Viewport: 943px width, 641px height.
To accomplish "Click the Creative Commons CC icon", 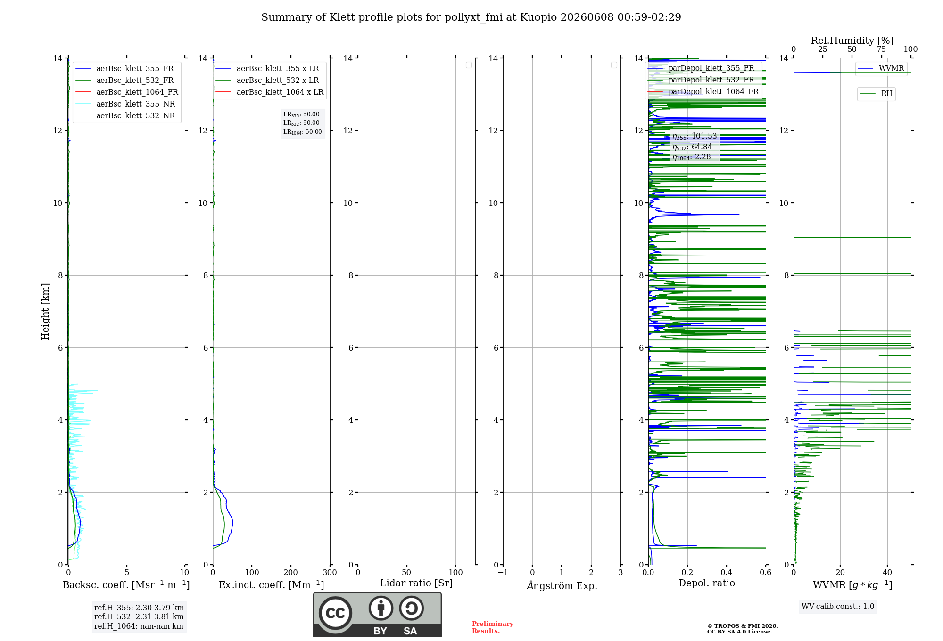I will click(335, 613).
